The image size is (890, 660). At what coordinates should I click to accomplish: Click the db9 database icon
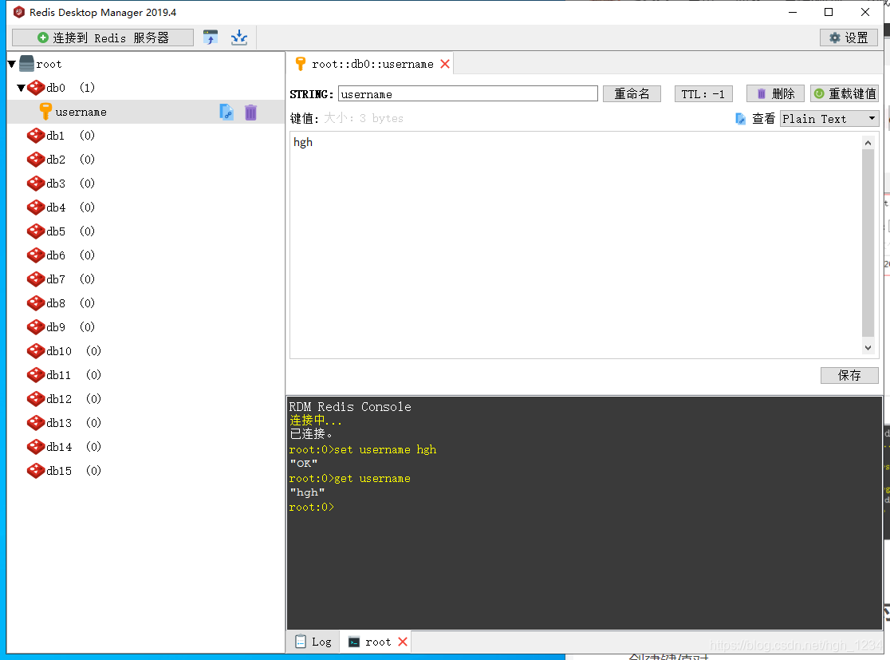coord(36,327)
